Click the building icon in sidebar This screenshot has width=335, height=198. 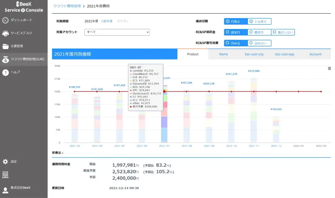point(5,175)
